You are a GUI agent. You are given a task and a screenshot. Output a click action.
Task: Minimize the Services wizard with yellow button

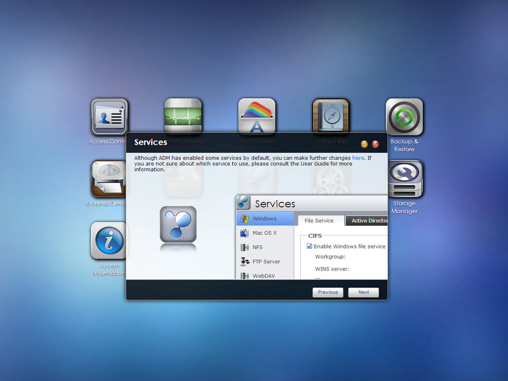pyautogui.click(x=364, y=144)
